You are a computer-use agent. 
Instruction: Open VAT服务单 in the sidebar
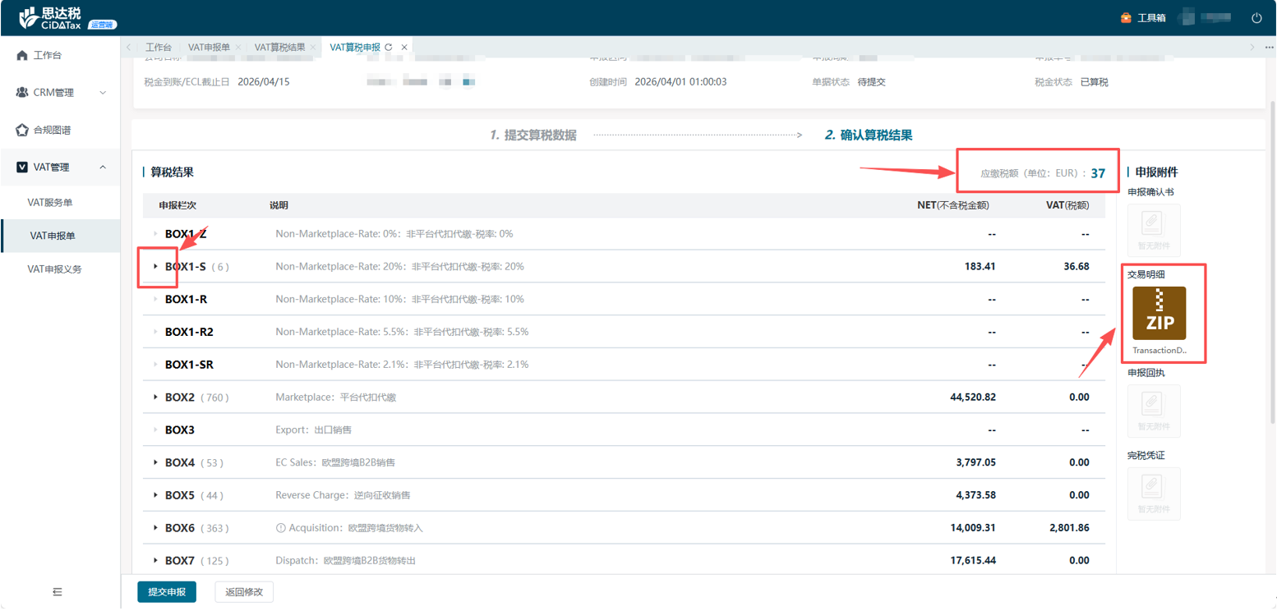click(56, 202)
